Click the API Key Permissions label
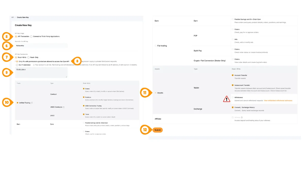Viewport: 305px width, 171px height. point(21,54)
